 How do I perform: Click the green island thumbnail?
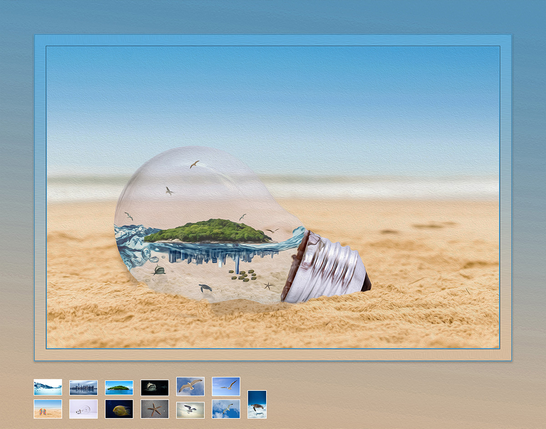click(119, 388)
